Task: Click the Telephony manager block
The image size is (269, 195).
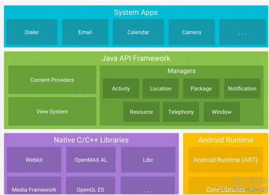Action: pos(181,112)
